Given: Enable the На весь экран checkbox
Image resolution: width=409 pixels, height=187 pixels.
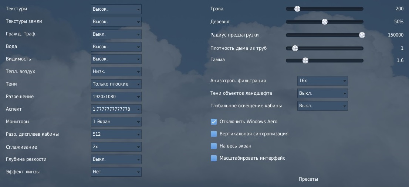Looking at the screenshot, I should [214, 146].
